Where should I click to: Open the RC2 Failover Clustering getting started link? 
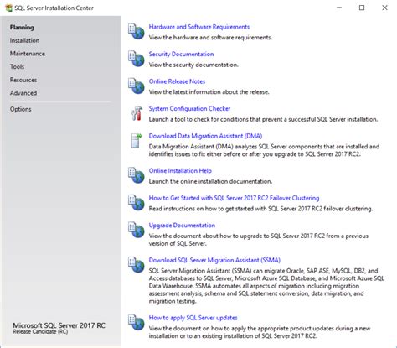(x=234, y=198)
